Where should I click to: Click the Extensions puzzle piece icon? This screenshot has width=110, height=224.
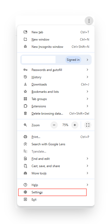(25, 106)
